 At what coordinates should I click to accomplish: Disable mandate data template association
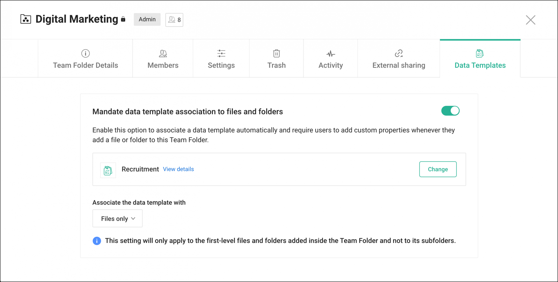(450, 111)
